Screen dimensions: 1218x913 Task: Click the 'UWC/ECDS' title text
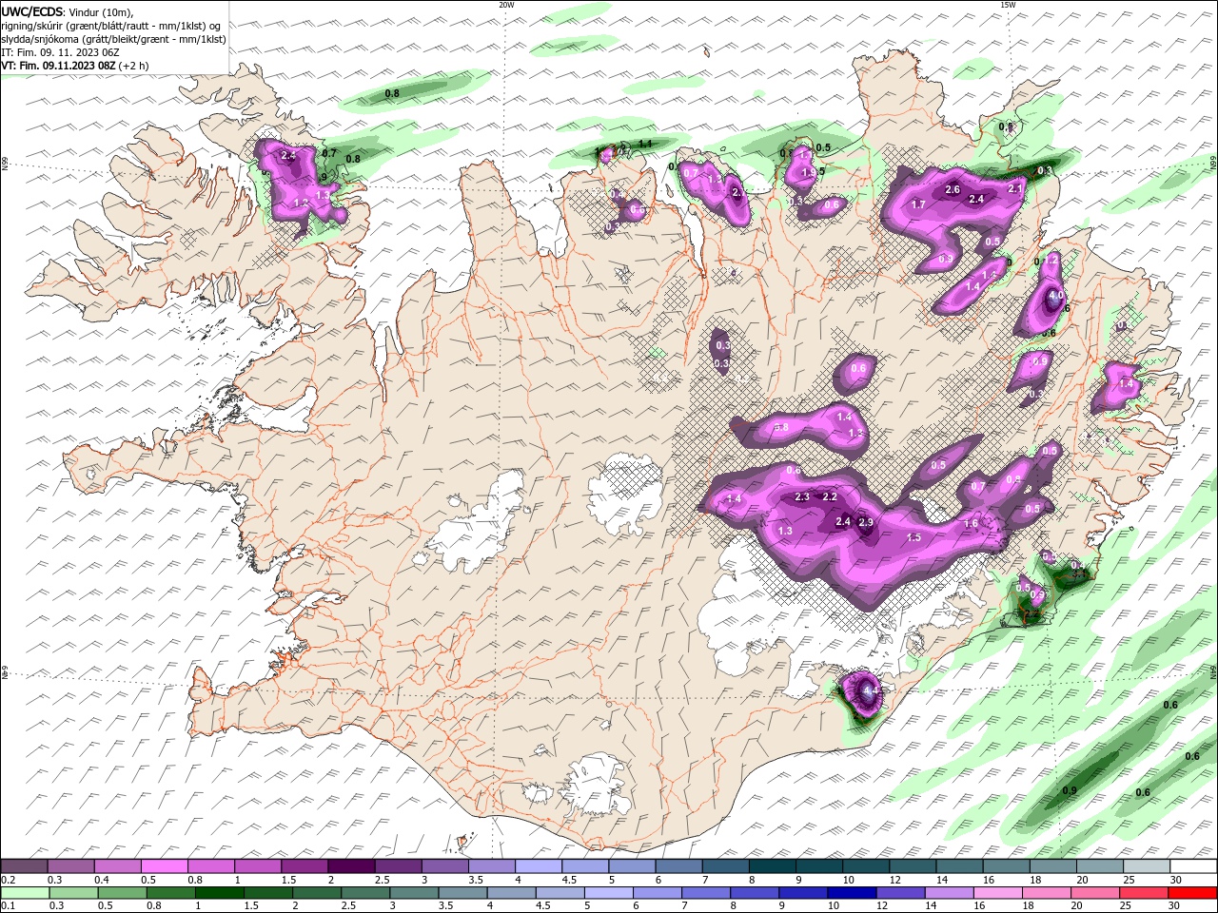tap(32, 11)
